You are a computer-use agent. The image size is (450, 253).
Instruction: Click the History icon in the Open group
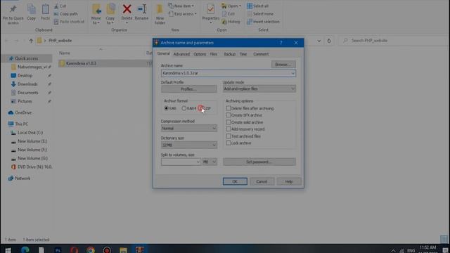(x=224, y=22)
